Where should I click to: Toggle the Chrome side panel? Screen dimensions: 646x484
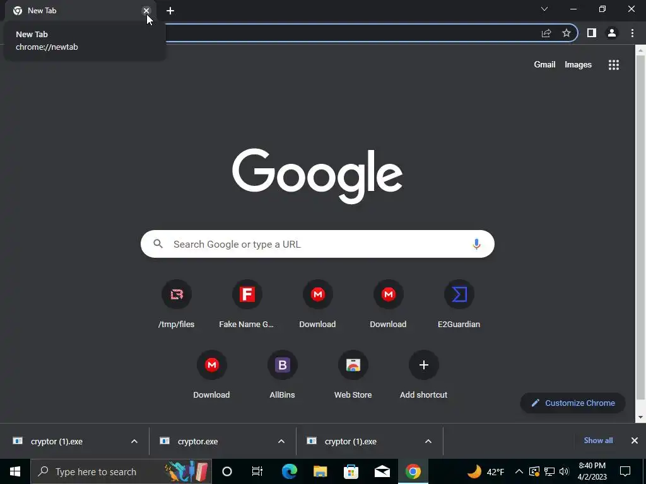[x=592, y=33]
